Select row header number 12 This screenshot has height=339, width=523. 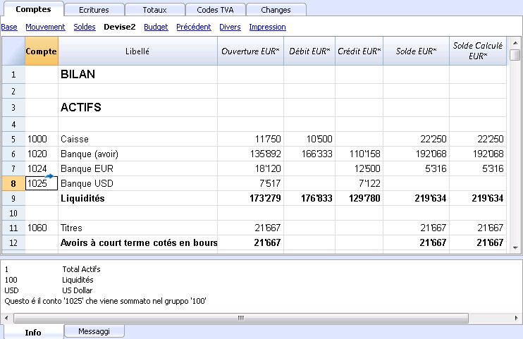pos(13,242)
